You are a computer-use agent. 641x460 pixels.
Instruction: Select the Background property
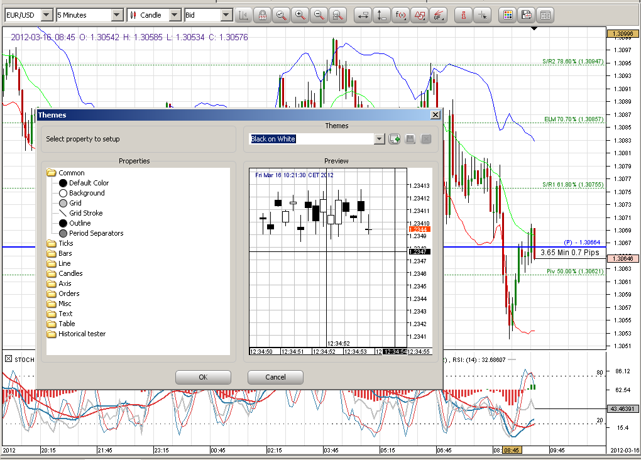pyautogui.click(x=82, y=193)
